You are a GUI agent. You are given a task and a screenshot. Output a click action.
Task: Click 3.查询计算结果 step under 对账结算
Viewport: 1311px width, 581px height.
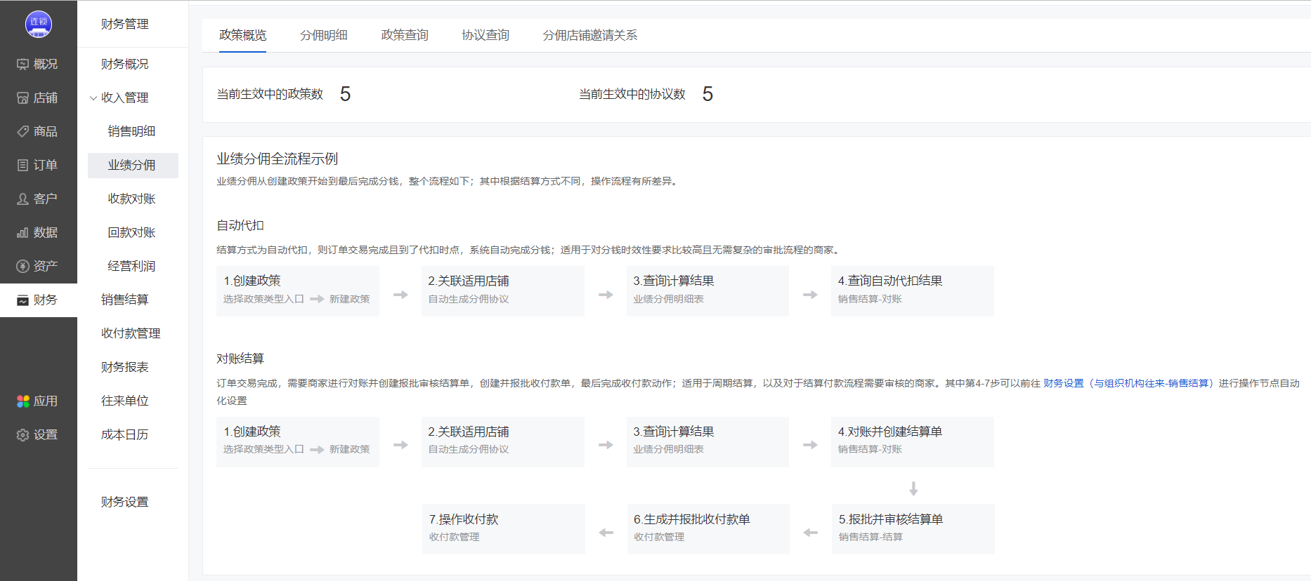point(707,441)
